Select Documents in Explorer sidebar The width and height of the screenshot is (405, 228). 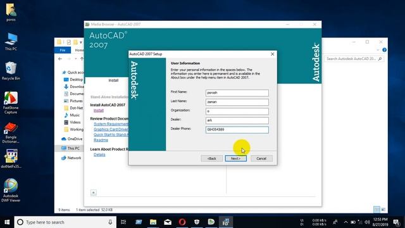coord(74,94)
